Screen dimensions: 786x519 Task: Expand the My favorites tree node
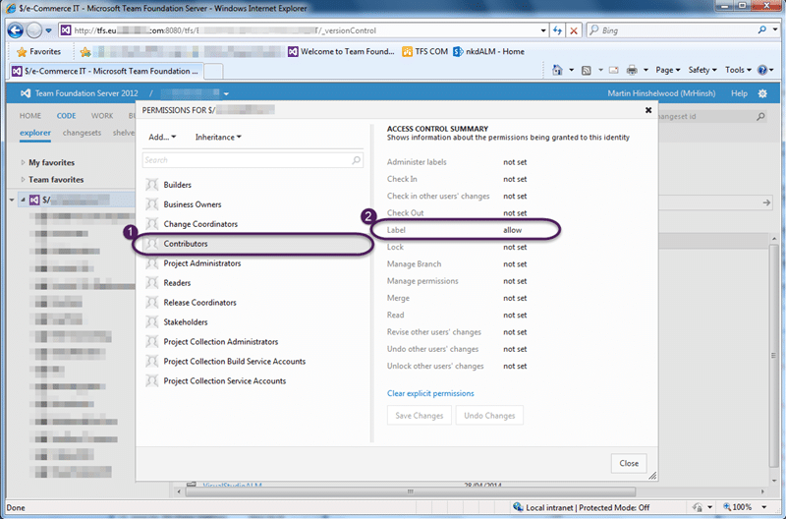(23, 162)
